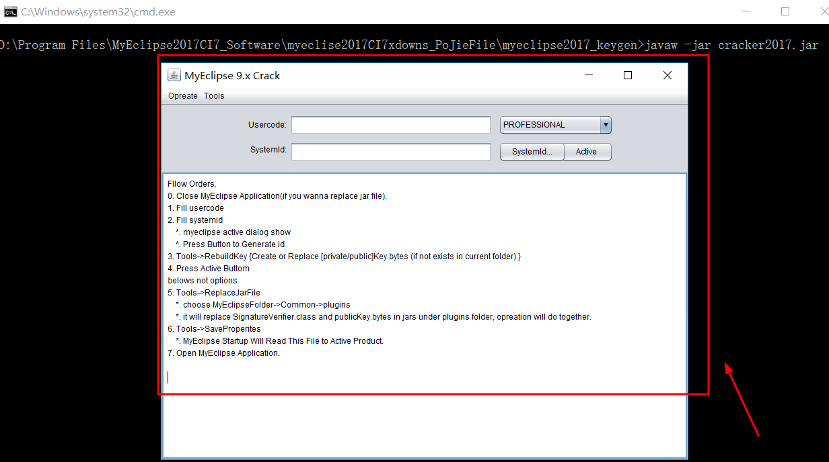This screenshot has height=462, width=829.
Task: Click the '7. Open MyEclipse Application.' line
Action: tap(223, 353)
